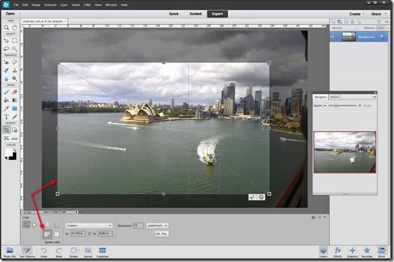Choose Grid overlay option right of thirds

56,225
